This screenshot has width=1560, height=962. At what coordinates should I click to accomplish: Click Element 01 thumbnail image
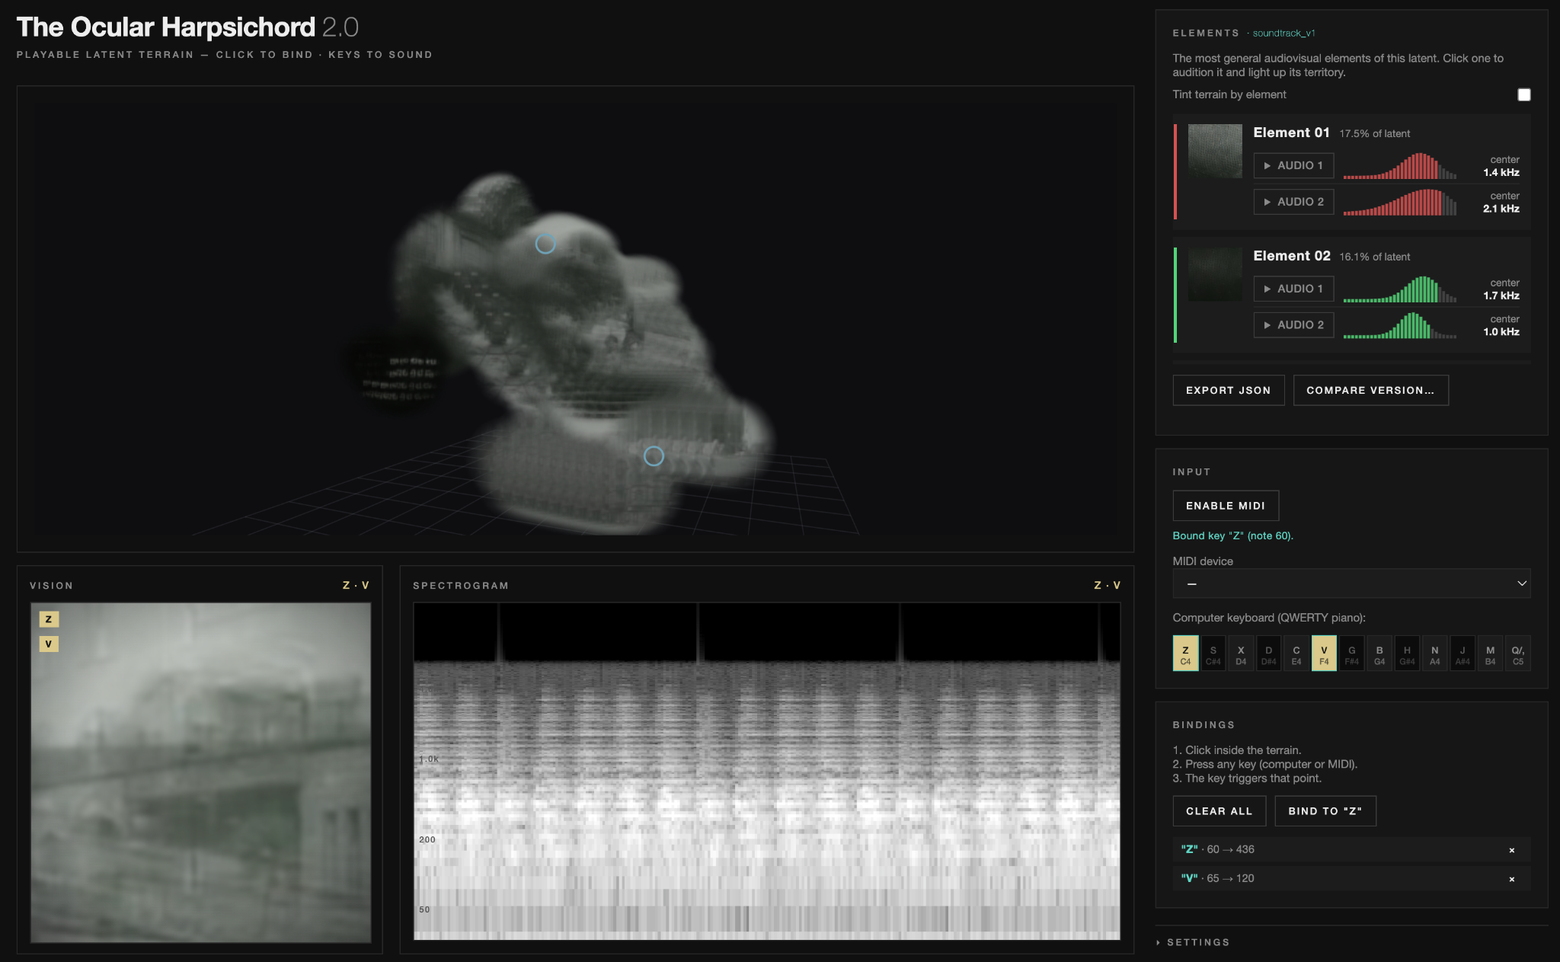coord(1215,151)
